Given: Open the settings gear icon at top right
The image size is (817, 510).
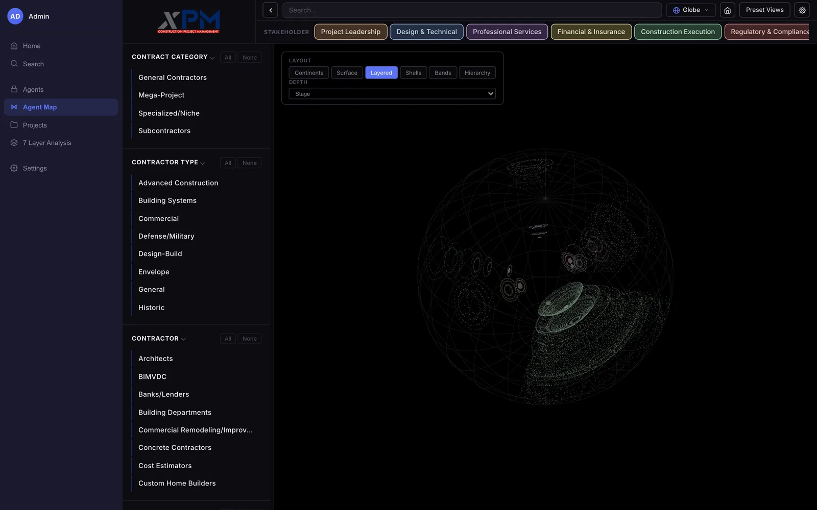Looking at the screenshot, I should pyautogui.click(x=802, y=10).
